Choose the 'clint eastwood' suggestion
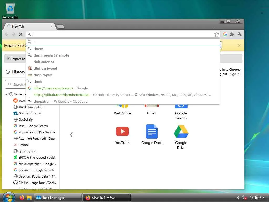The image size is (269, 202). [x=123, y=68]
